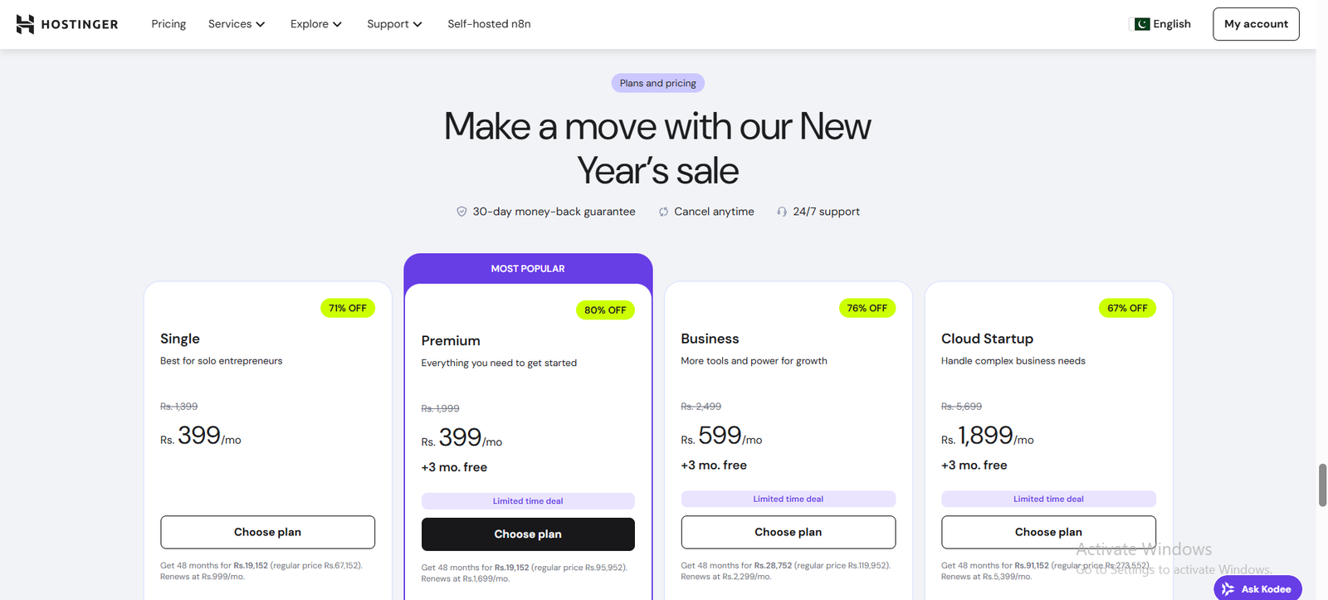Select Pricing in the navigation bar

pos(168,24)
